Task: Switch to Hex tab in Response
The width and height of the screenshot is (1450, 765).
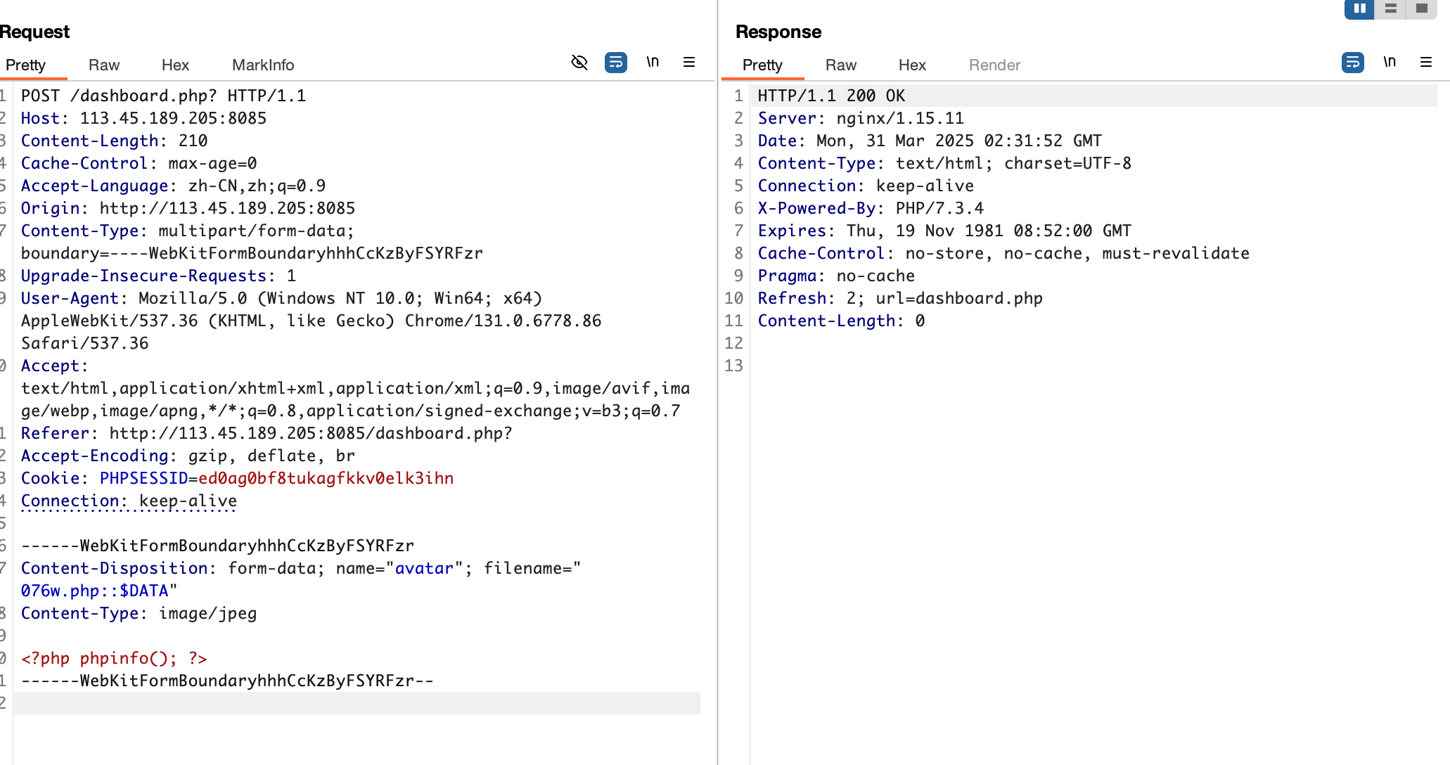Action: point(912,65)
